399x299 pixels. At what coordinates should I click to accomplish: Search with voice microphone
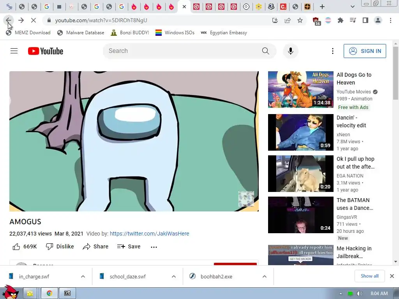pyautogui.click(x=290, y=51)
